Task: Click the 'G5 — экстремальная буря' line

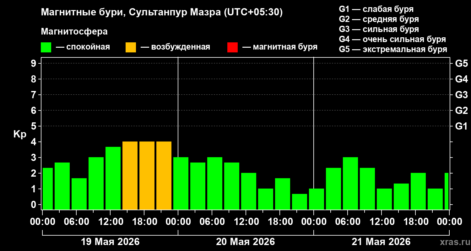Action: coord(393,49)
